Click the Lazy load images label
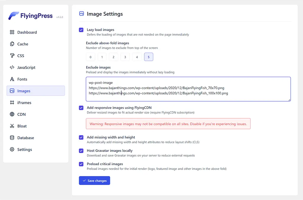This screenshot has height=200, width=303. click(x=101, y=30)
